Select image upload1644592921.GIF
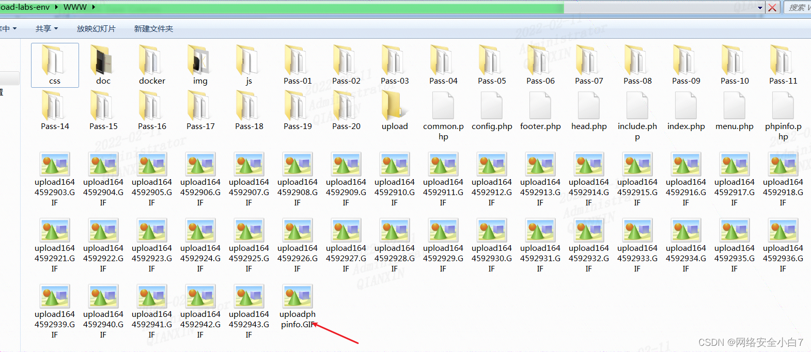This screenshot has width=811, height=352. 55,245
